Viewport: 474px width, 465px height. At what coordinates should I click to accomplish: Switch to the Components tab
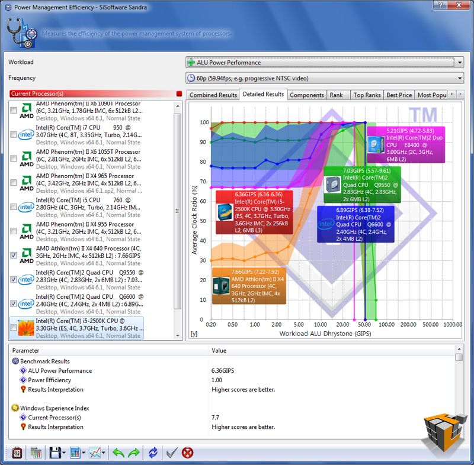(x=307, y=95)
